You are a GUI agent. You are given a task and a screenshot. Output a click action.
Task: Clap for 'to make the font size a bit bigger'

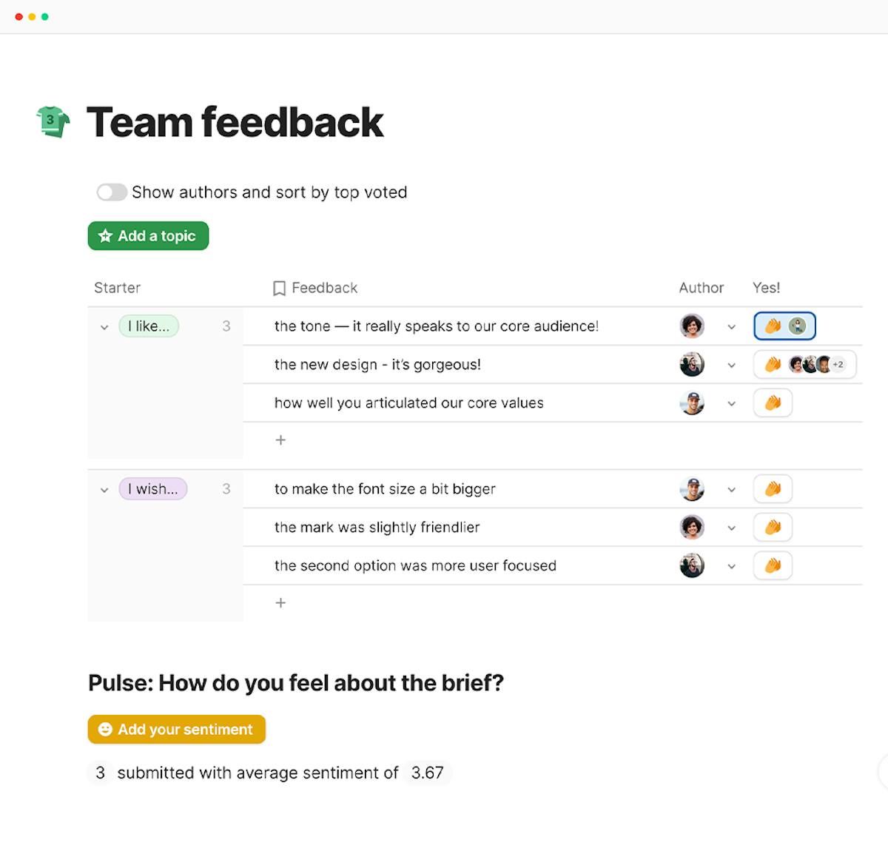pos(773,488)
